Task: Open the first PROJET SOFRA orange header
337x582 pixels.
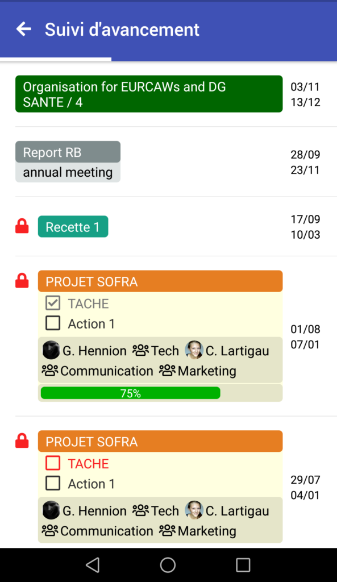Action: [160, 281]
